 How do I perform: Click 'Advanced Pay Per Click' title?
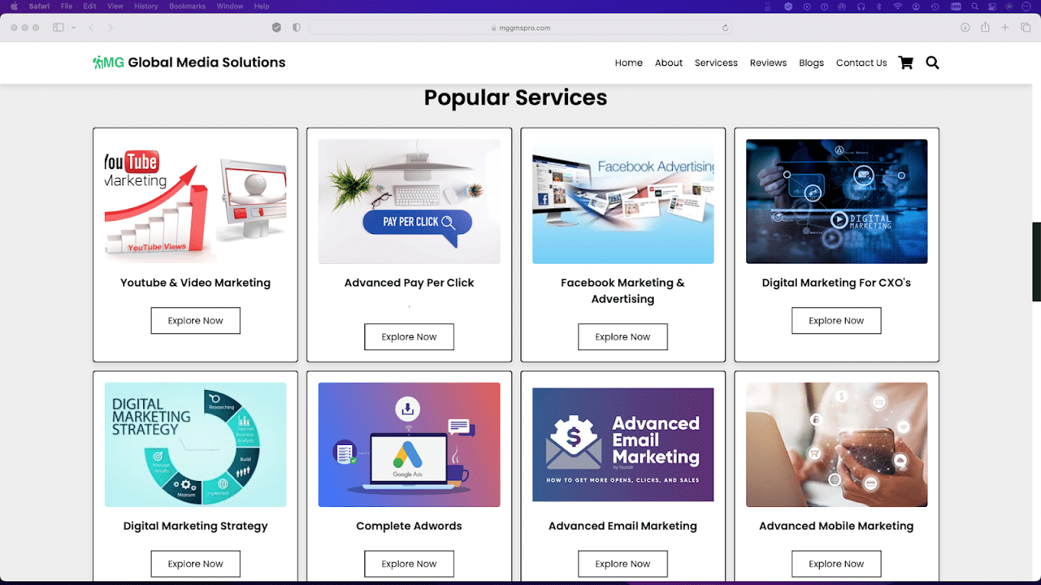point(409,282)
